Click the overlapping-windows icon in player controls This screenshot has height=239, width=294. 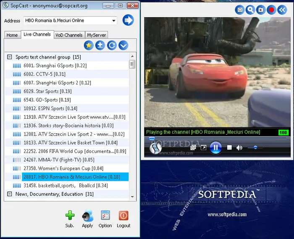tap(193, 148)
